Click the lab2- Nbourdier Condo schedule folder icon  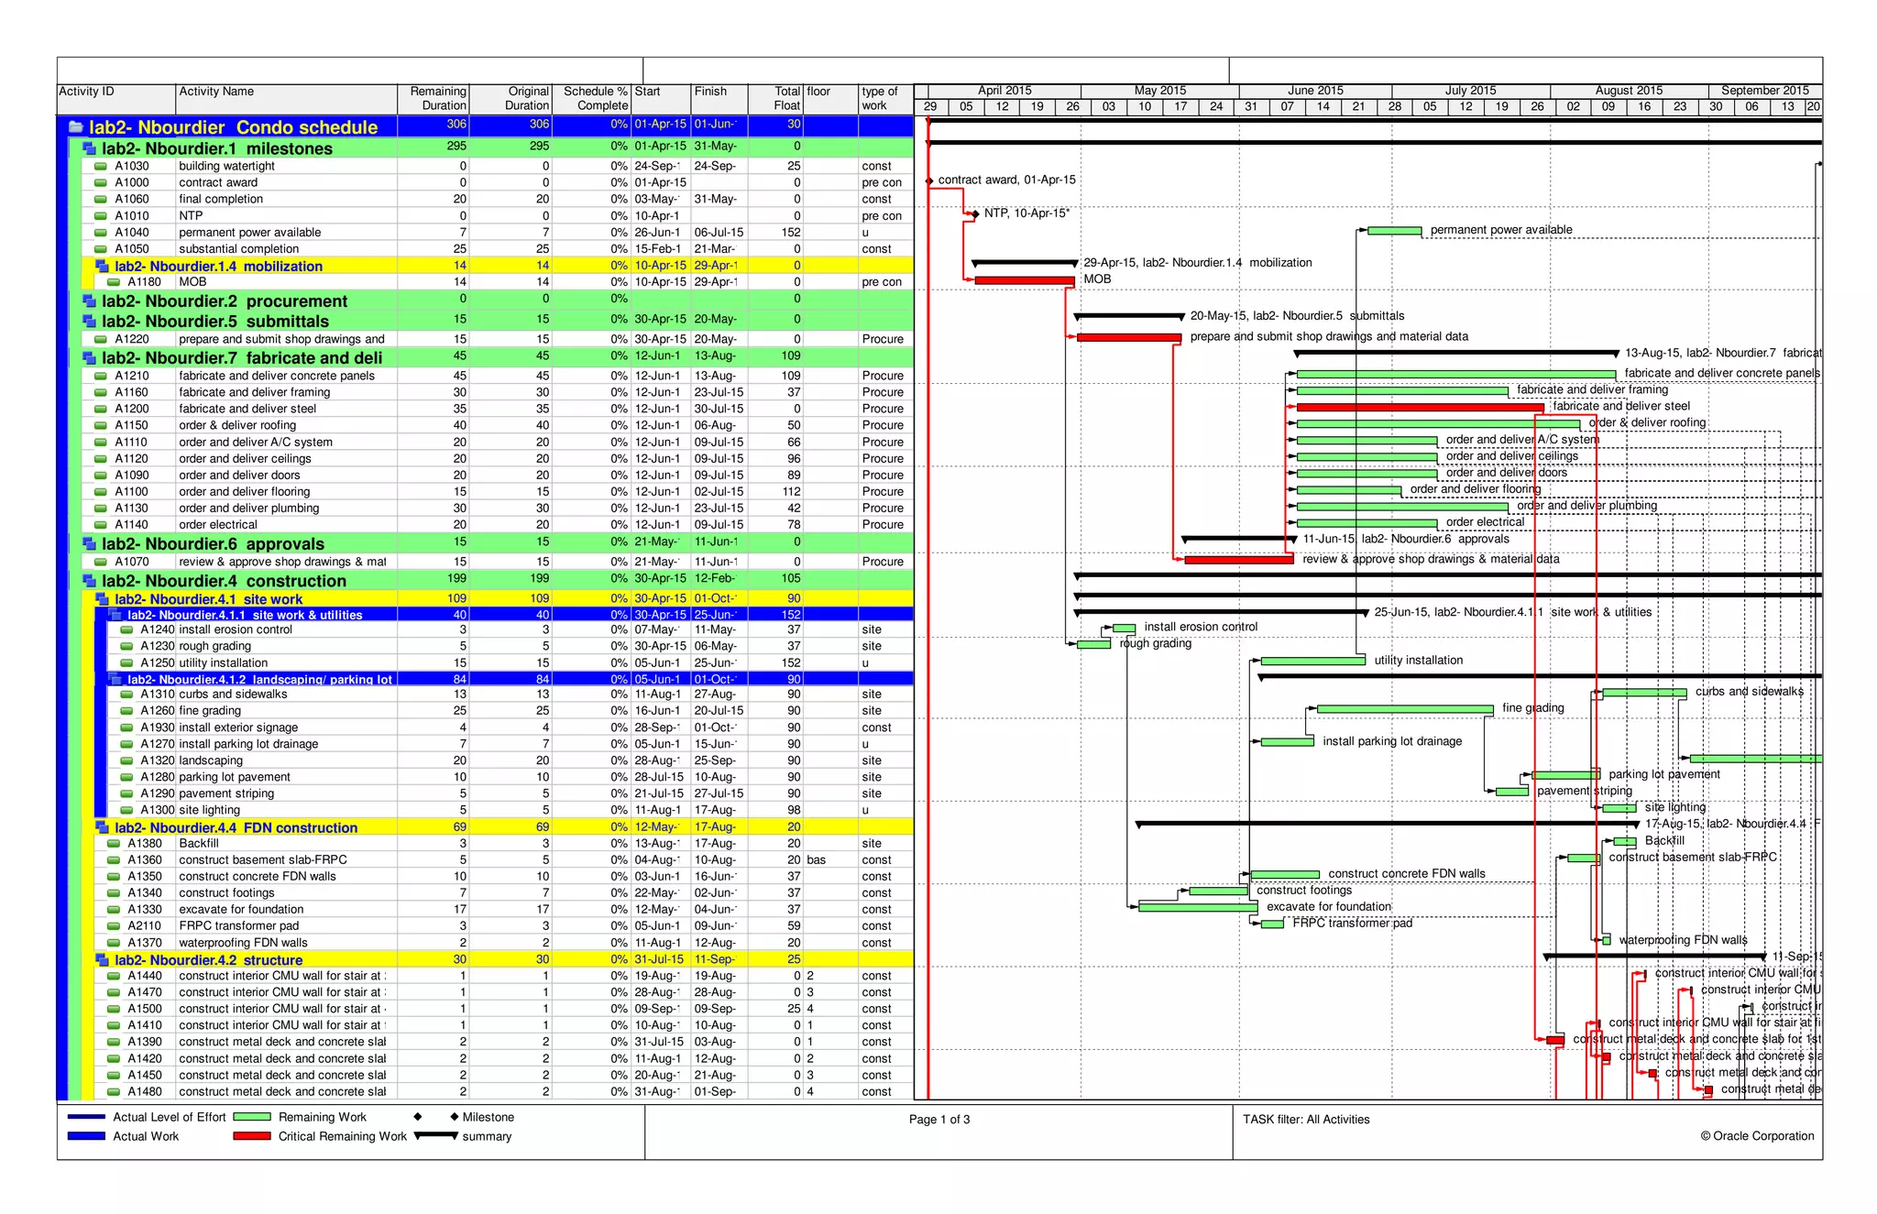76,127
